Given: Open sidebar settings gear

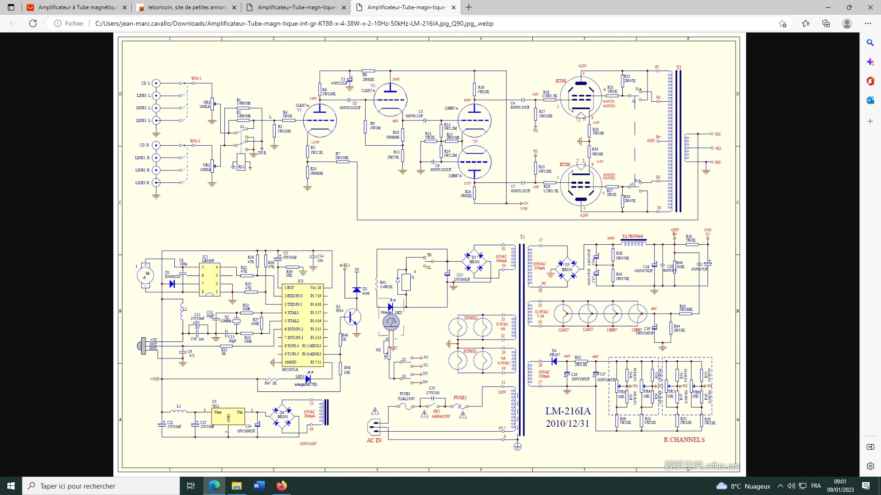Looking at the screenshot, I should coord(870,466).
